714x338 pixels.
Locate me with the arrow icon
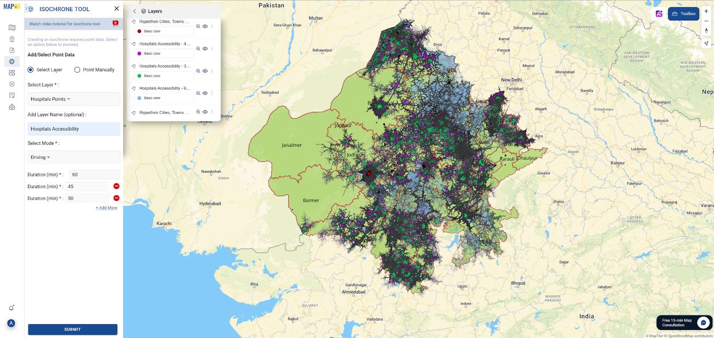point(706,43)
